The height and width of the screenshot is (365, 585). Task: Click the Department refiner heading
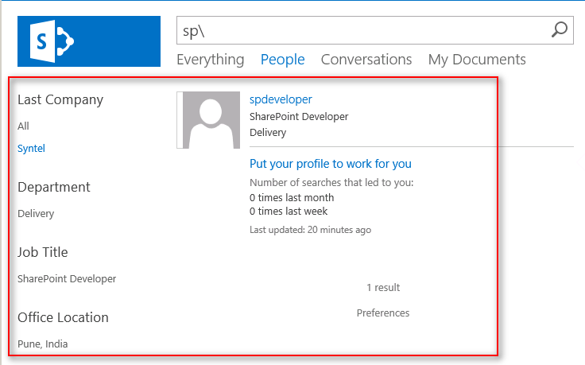[x=54, y=188]
